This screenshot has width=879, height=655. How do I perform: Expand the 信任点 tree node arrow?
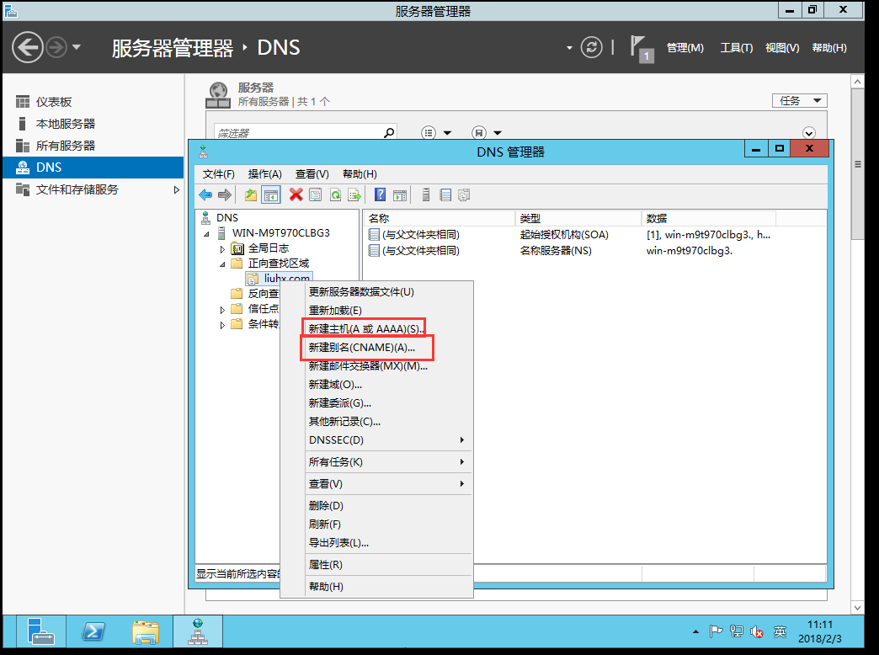pyautogui.click(x=222, y=310)
